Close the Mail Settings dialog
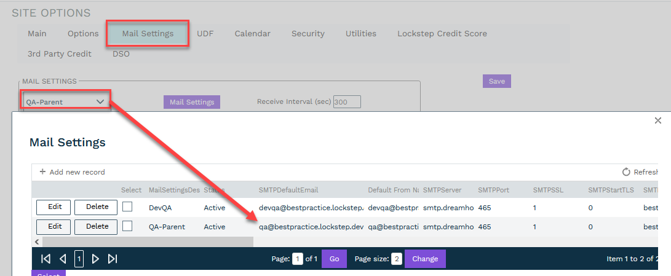 (657, 120)
